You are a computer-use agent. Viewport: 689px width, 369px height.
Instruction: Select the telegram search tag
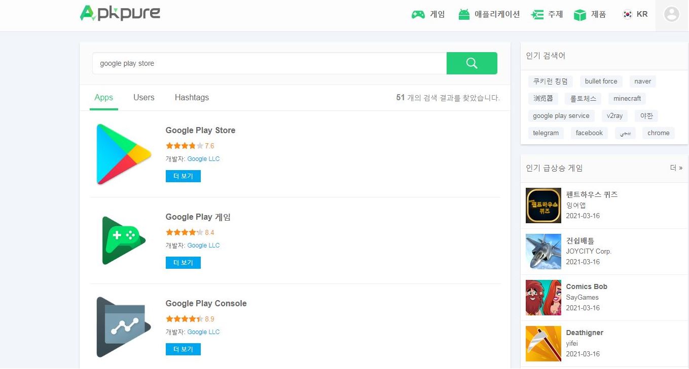tap(546, 133)
